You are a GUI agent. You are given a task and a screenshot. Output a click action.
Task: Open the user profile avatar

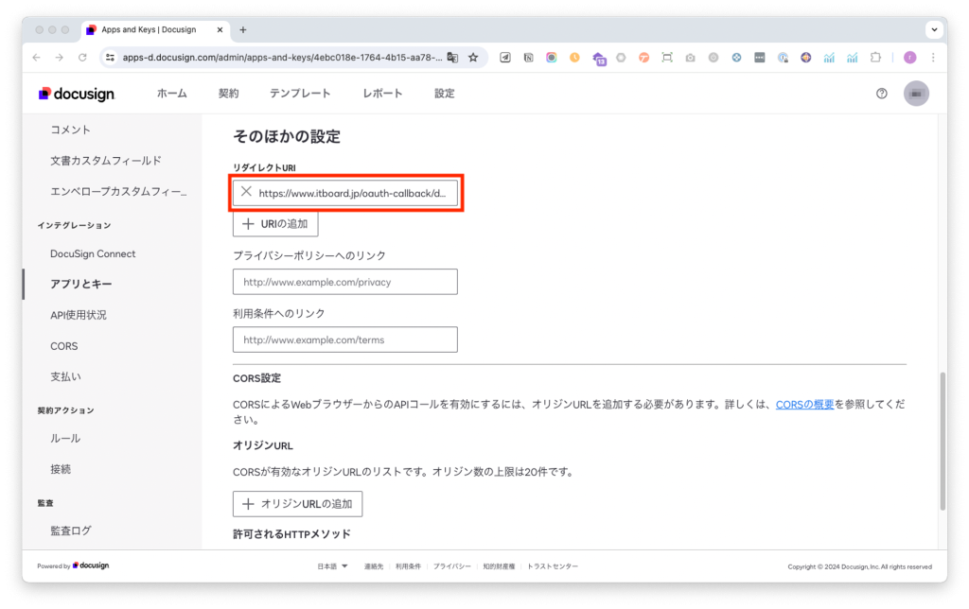click(x=916, y=94)
